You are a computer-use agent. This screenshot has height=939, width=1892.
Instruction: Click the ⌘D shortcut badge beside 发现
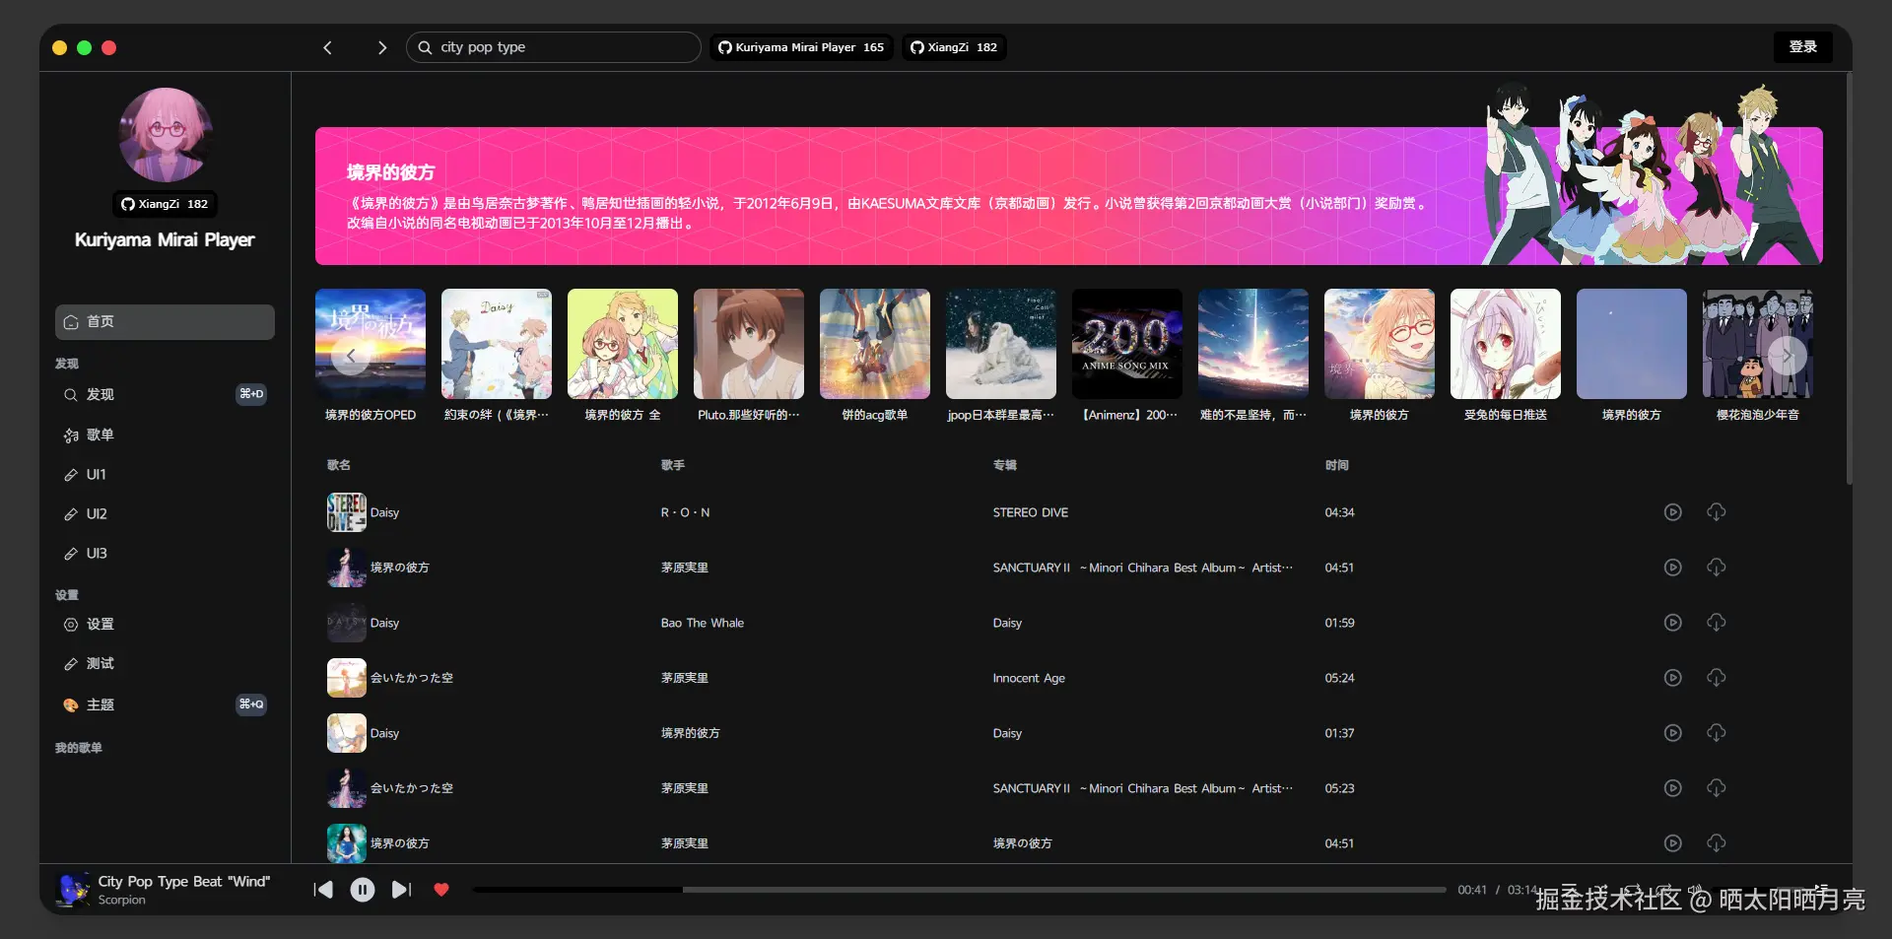(251, 394)
